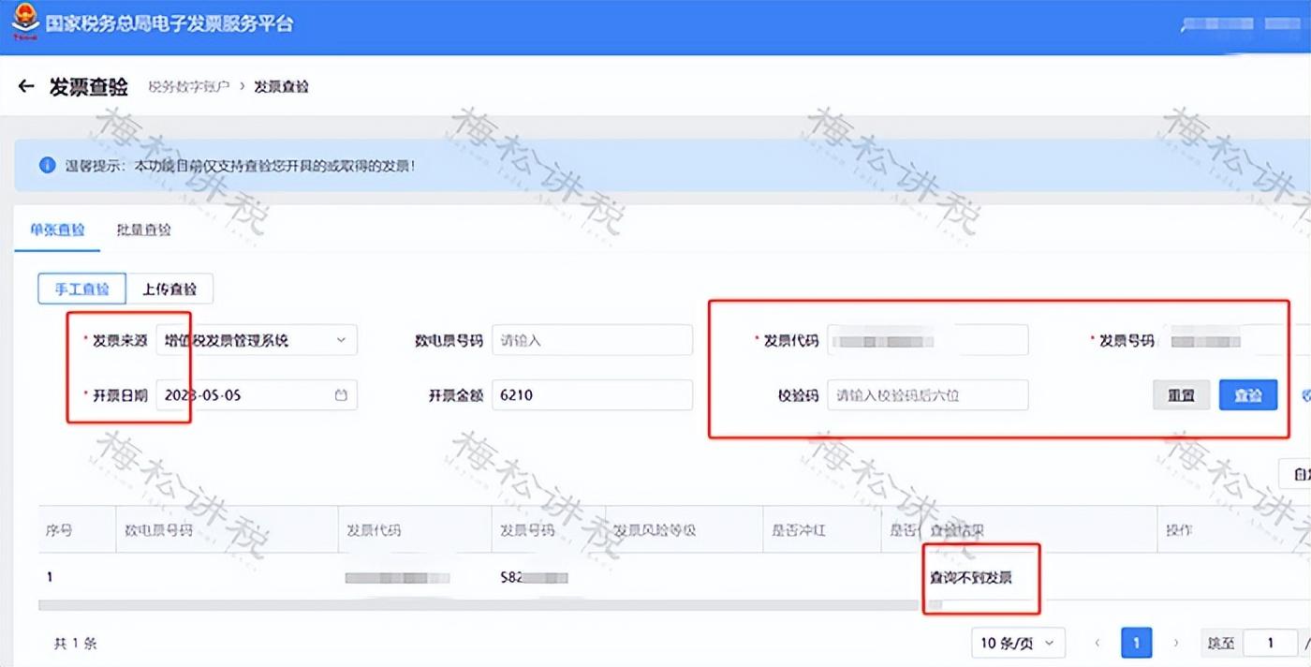
Task: Click the 发票号码 input field
Action: 1236,340
